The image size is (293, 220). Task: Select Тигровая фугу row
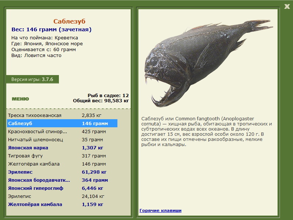pyautogui.click(x=62, y=156)
